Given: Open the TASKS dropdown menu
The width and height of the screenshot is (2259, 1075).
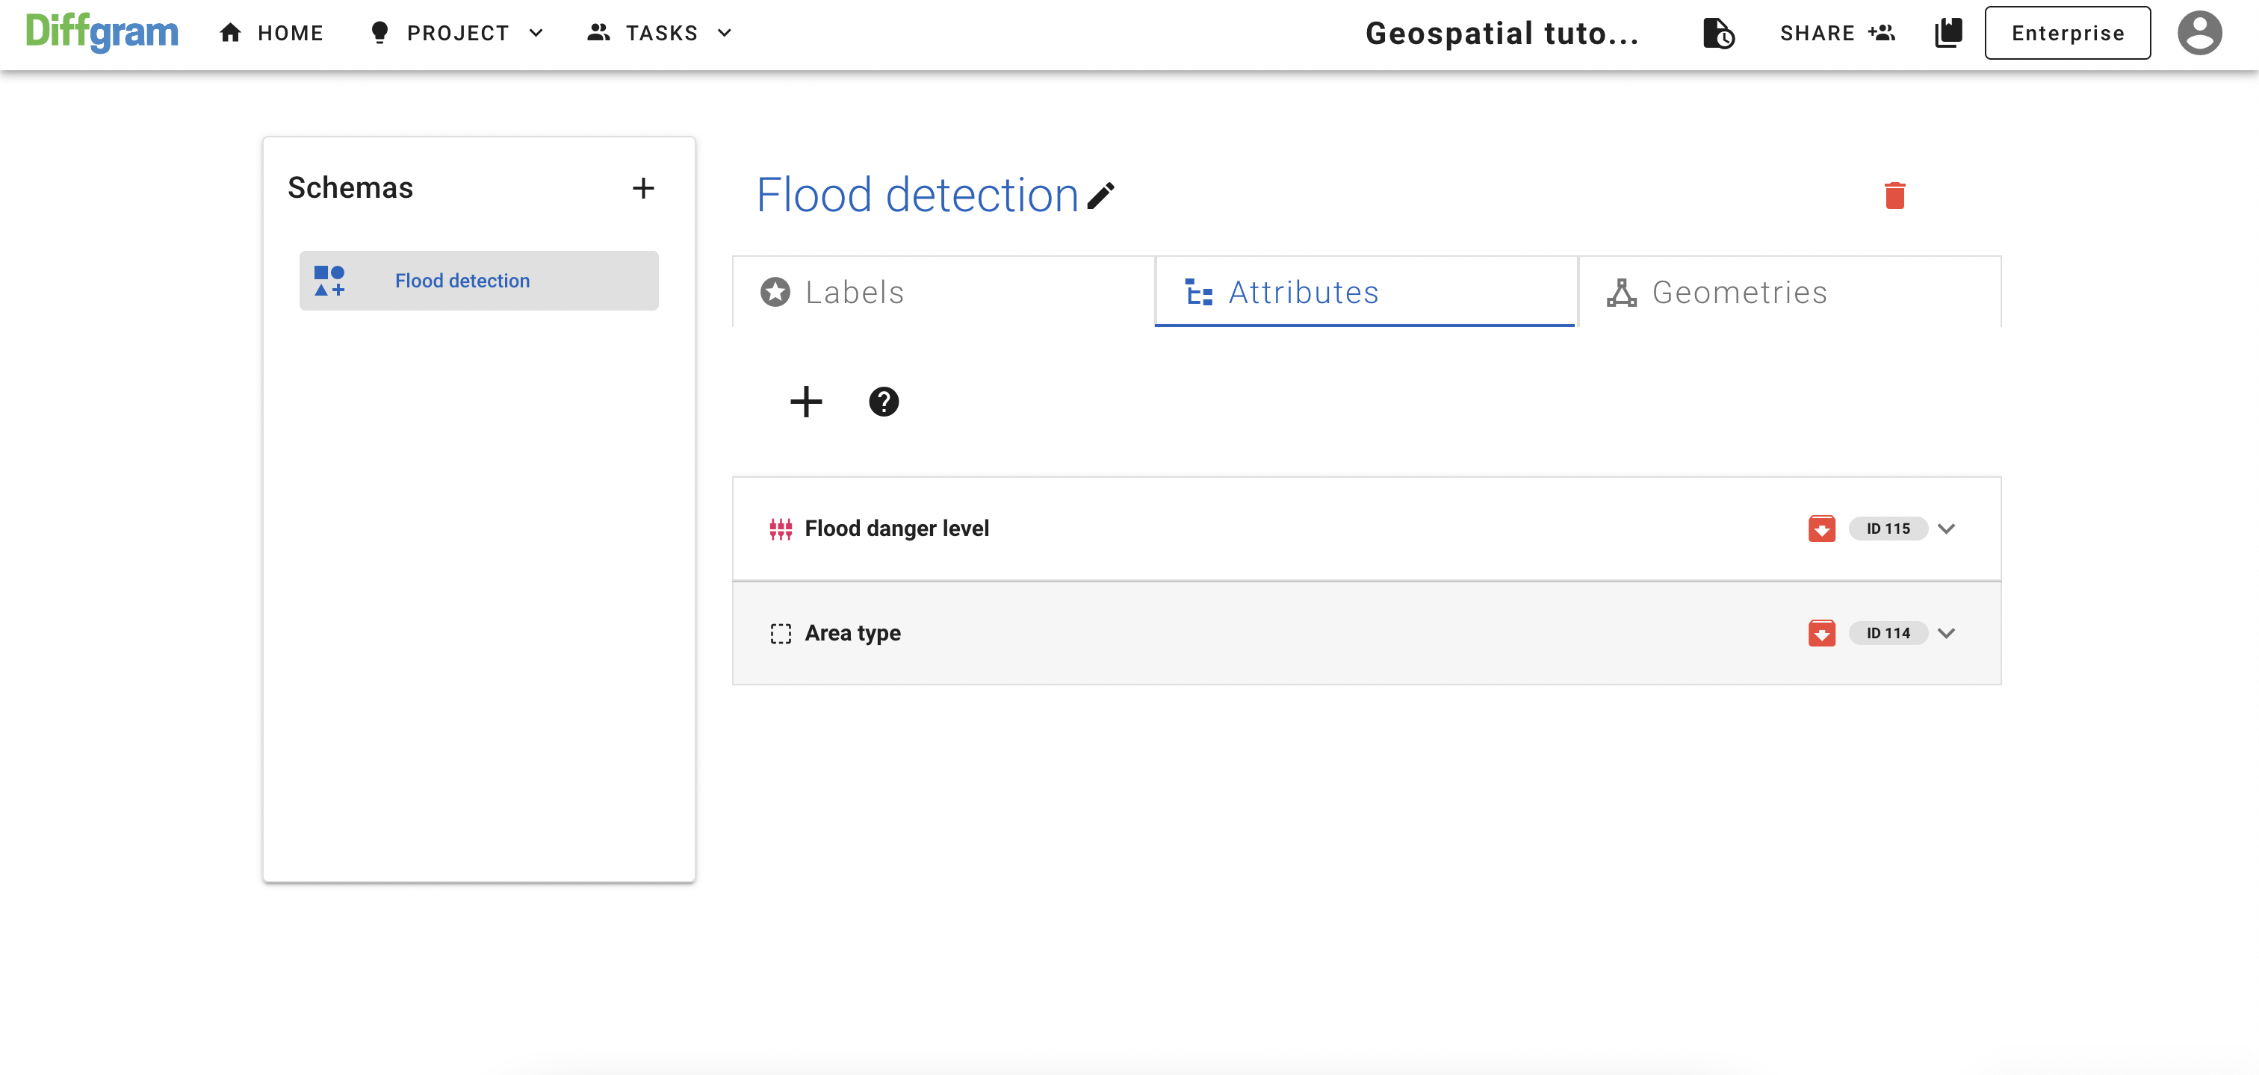Looking at the screenshot, I should [660, 34].
